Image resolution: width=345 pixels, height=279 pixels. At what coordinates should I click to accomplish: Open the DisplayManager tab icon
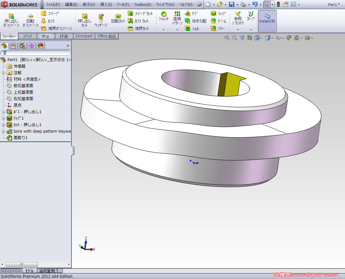point(41,46)
